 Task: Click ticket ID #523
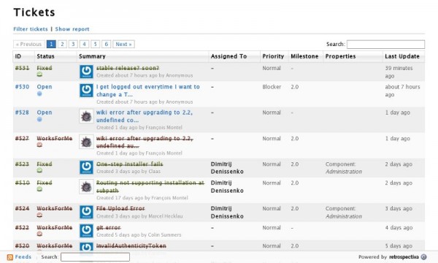(x=22, y=164)
